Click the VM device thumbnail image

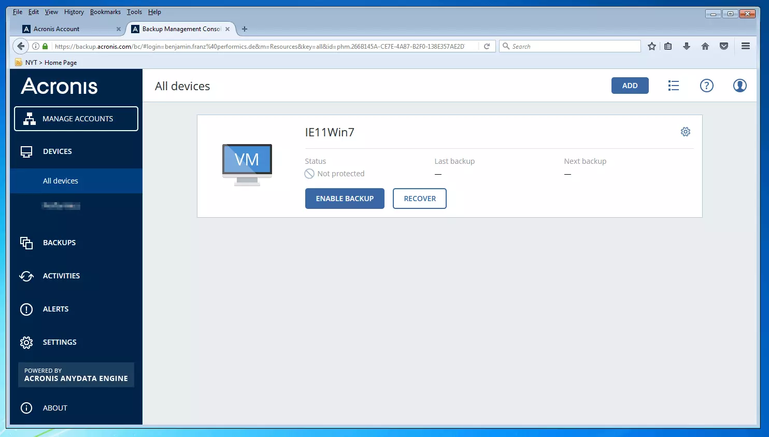click(247, 165)
